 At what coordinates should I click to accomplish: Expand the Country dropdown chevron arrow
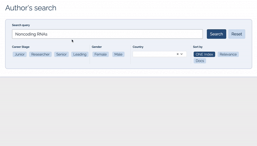pyautogui.click(x=182, y=54)
